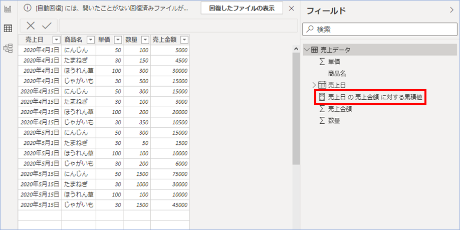
Task: Click the 数量 cell with value 1000
Action: [137, 184]
